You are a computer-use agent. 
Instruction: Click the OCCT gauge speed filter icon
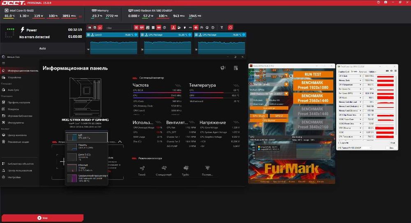pos(201,28)
